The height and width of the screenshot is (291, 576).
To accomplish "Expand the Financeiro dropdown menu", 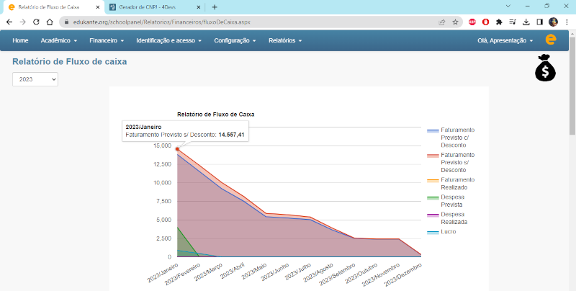I will [x=107, y=40].
